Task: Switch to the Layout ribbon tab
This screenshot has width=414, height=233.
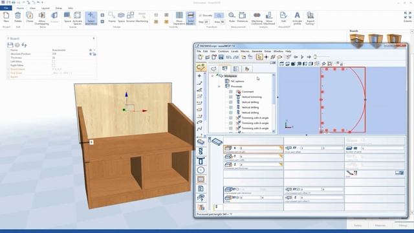Action: coord(45,8)
